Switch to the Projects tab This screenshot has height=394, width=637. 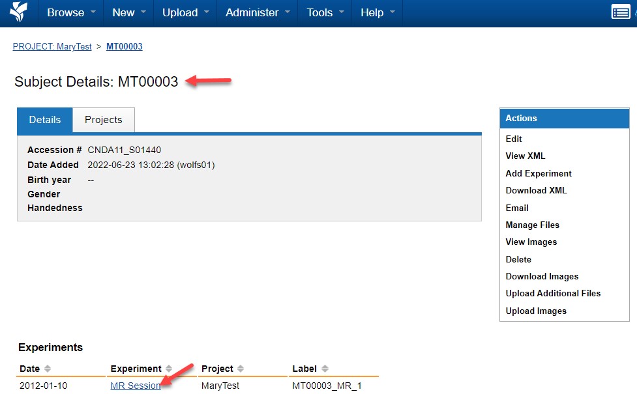pos(103,120)
